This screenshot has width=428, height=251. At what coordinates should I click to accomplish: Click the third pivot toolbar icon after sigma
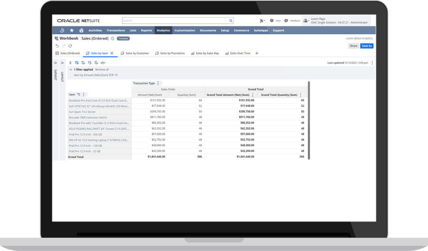[x=83, y=63]
